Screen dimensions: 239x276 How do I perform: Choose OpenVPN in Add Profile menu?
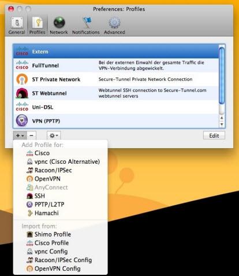pyautogui.click(x=60, y=179)
